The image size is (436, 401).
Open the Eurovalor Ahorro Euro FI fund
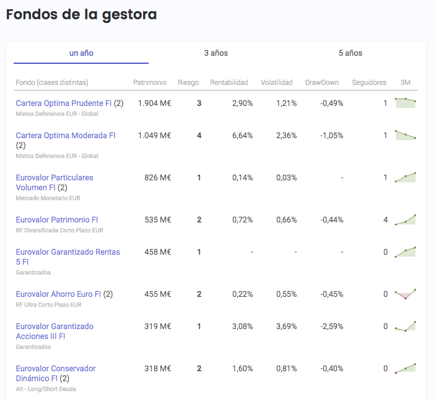point(58,294)
